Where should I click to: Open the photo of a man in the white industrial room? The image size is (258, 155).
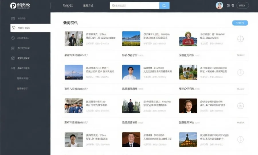(x=74, y=38)
